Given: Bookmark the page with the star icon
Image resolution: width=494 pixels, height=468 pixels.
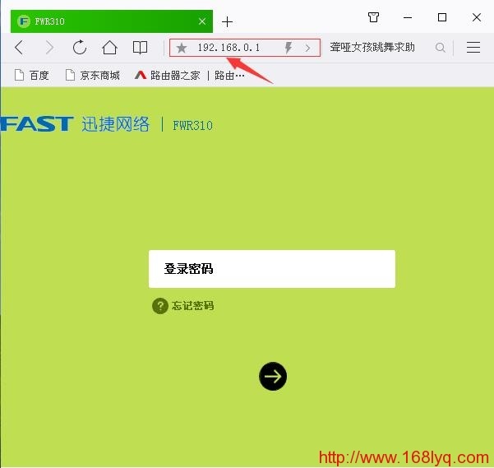Looking at the screenshot, I should [x=182, y=48].
